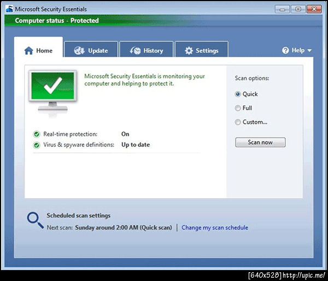Open the Update tab

[91, 49]
